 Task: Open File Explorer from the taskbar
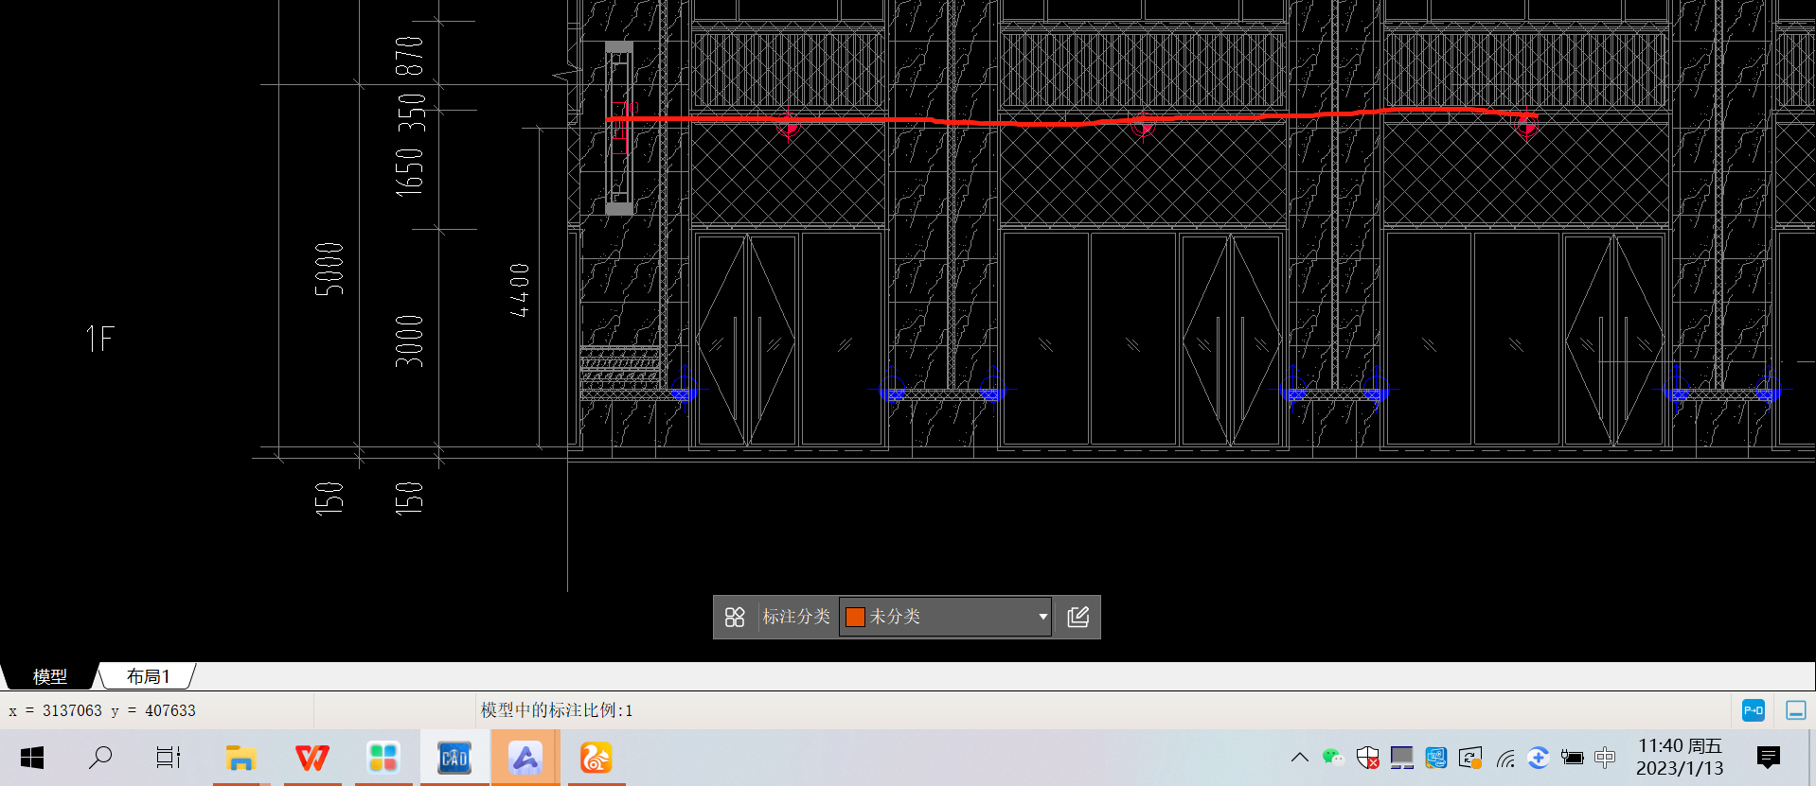(240, 758)
